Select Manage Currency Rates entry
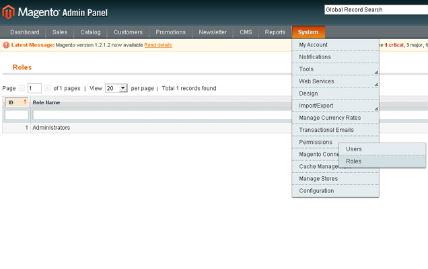 [x=335, y=118]
